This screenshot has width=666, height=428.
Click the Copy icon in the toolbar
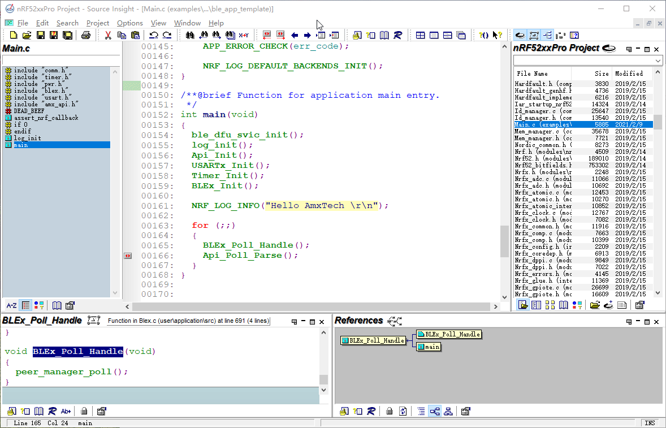122,35
